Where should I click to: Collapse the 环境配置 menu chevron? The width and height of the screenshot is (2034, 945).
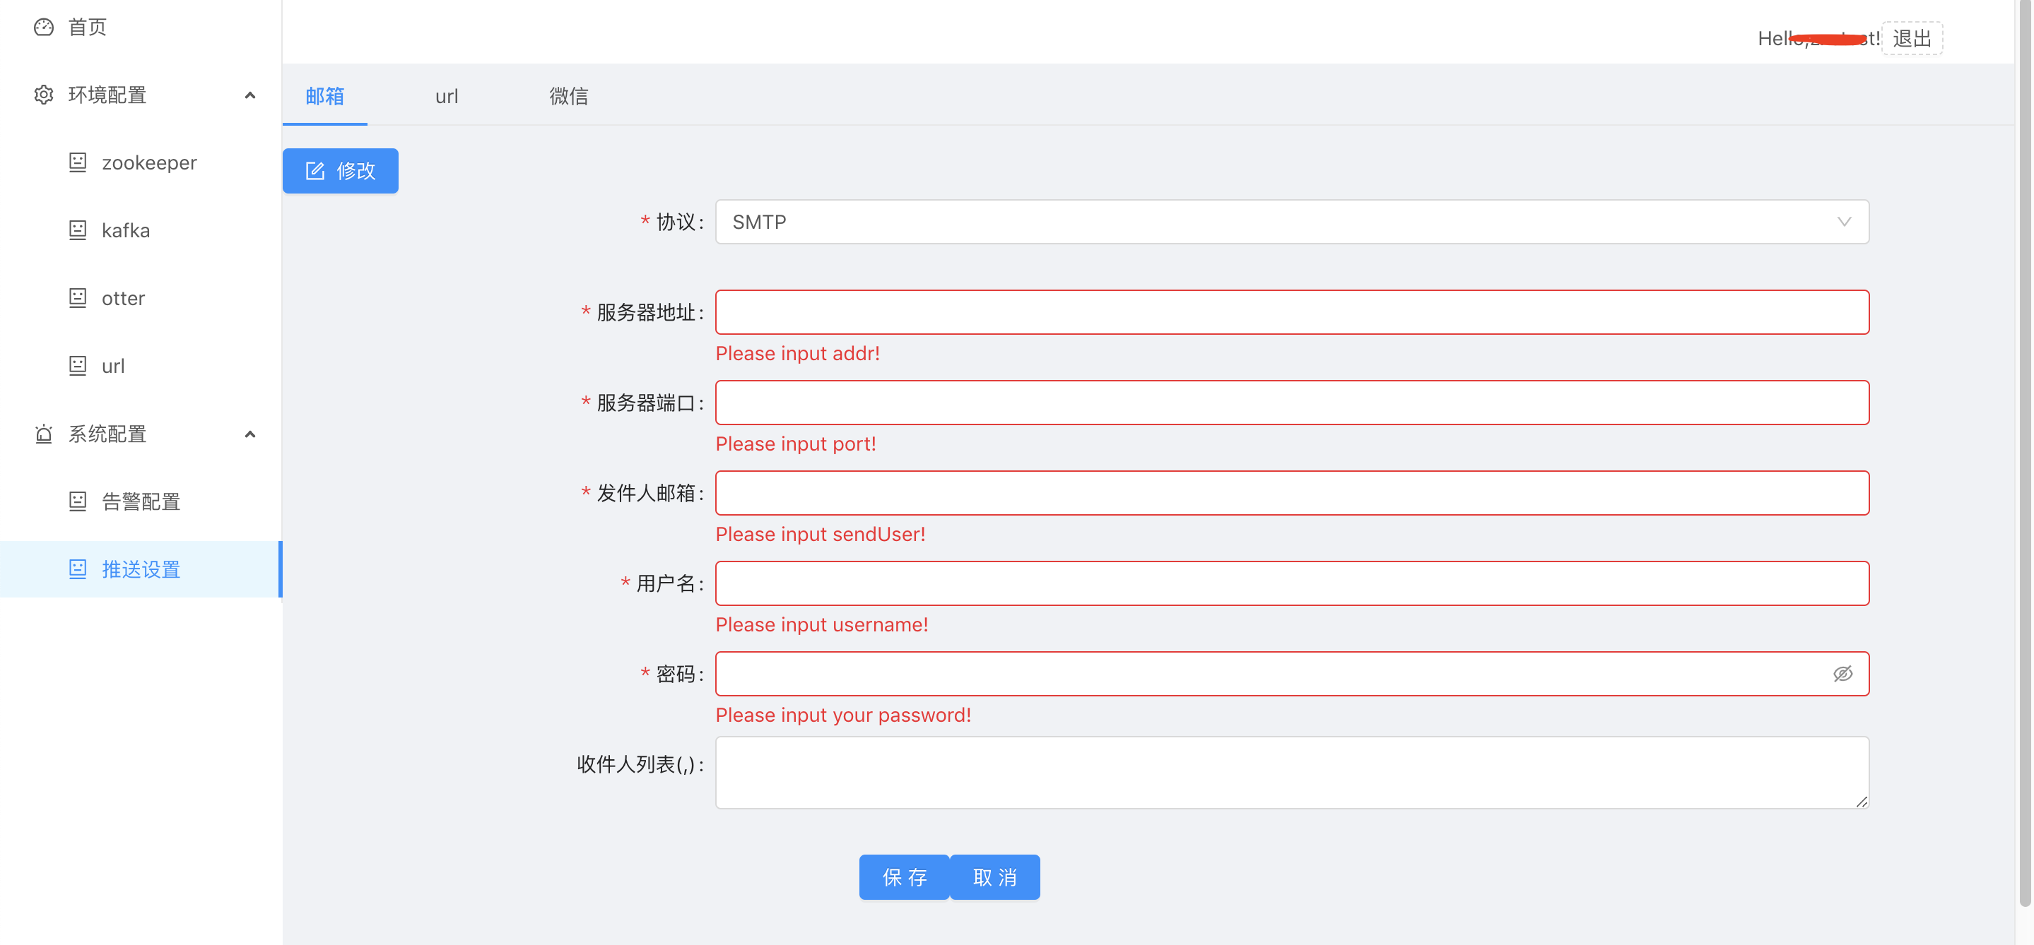(x=250, y=95)
